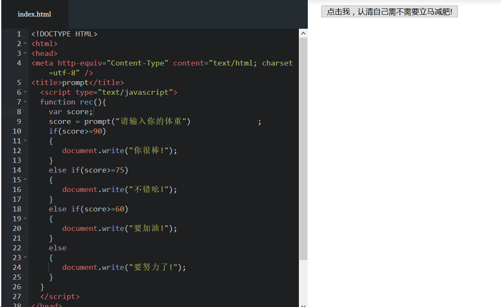Image resolution: width=501 pixels, height=307 pixels.
Task: Click the string "你很棒!"
Action: [148, 151]
